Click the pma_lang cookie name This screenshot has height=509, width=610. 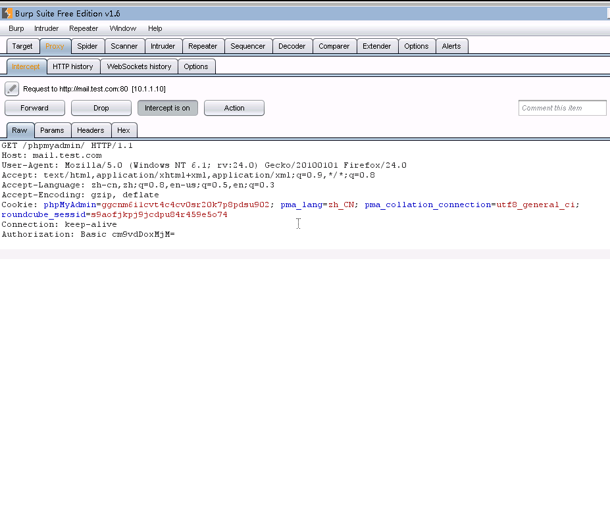pos(301,205)
